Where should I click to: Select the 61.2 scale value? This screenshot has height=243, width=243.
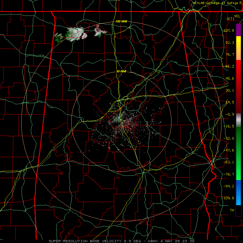pyautogui.click(x=230, y=66)
